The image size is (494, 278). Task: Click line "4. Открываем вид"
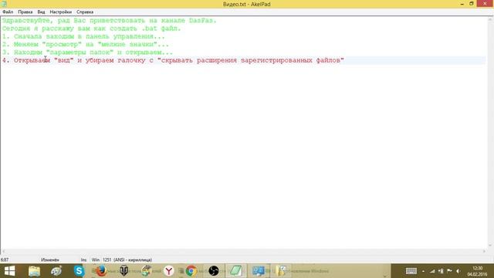tap(173, 60)
